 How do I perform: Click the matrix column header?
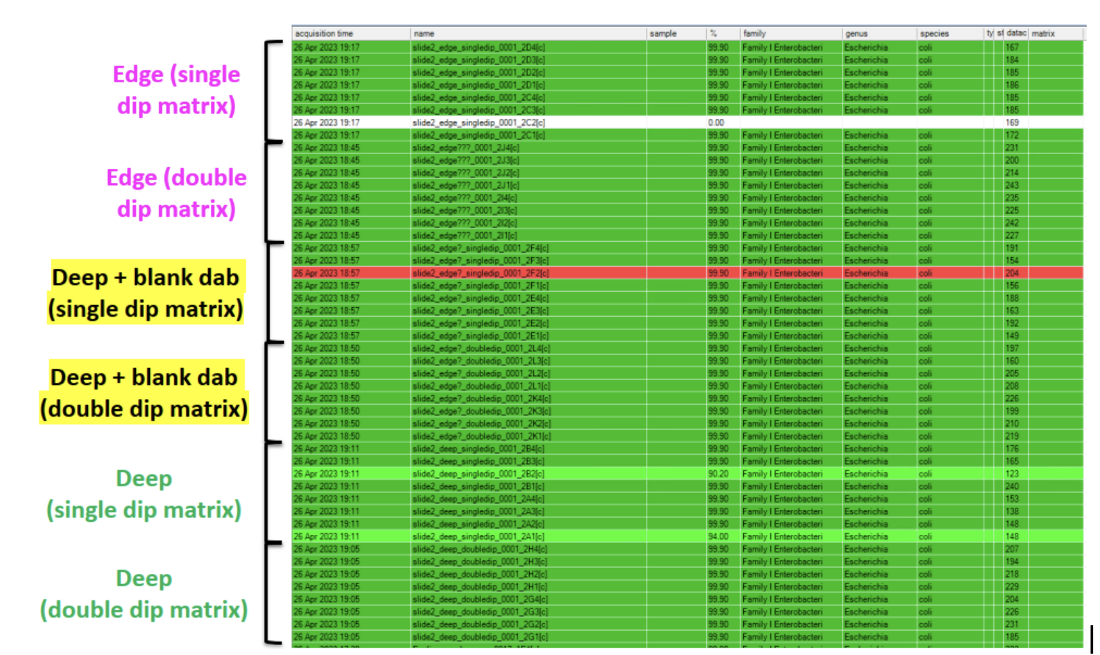coord(1056,33)
